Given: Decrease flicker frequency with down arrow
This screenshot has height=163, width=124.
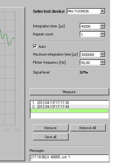Looking at the screenshot, I should (103, 64).
